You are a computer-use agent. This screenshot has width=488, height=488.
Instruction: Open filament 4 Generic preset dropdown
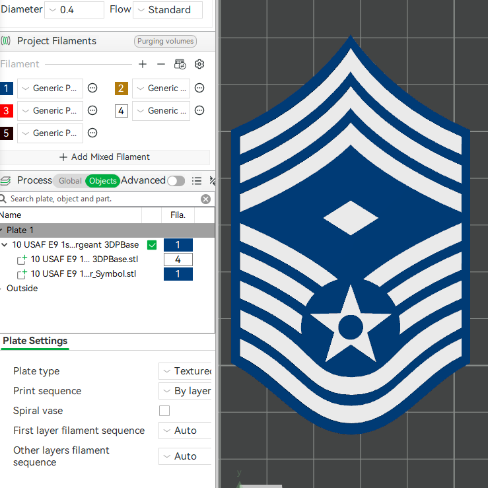(x=161, y=111)
